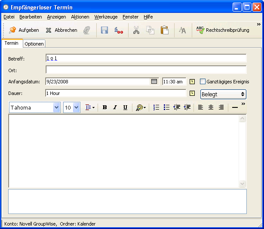Click the attachment area below message
Viewport: 264px width, 229px height.
pos(127,202)
